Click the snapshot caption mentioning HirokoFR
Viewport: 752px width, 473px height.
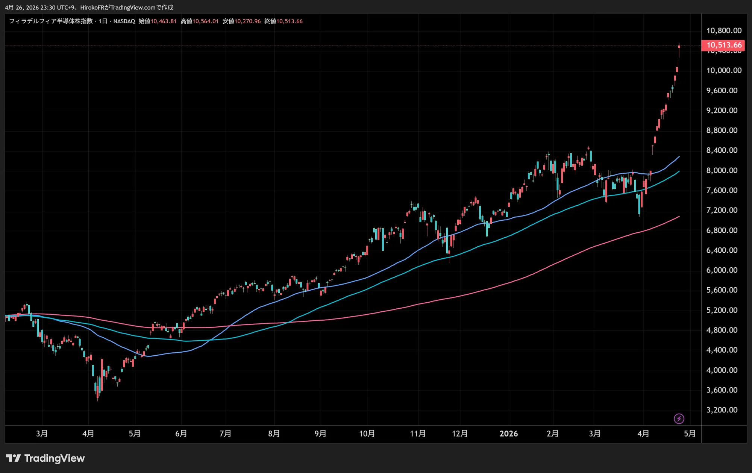[89, 8]
